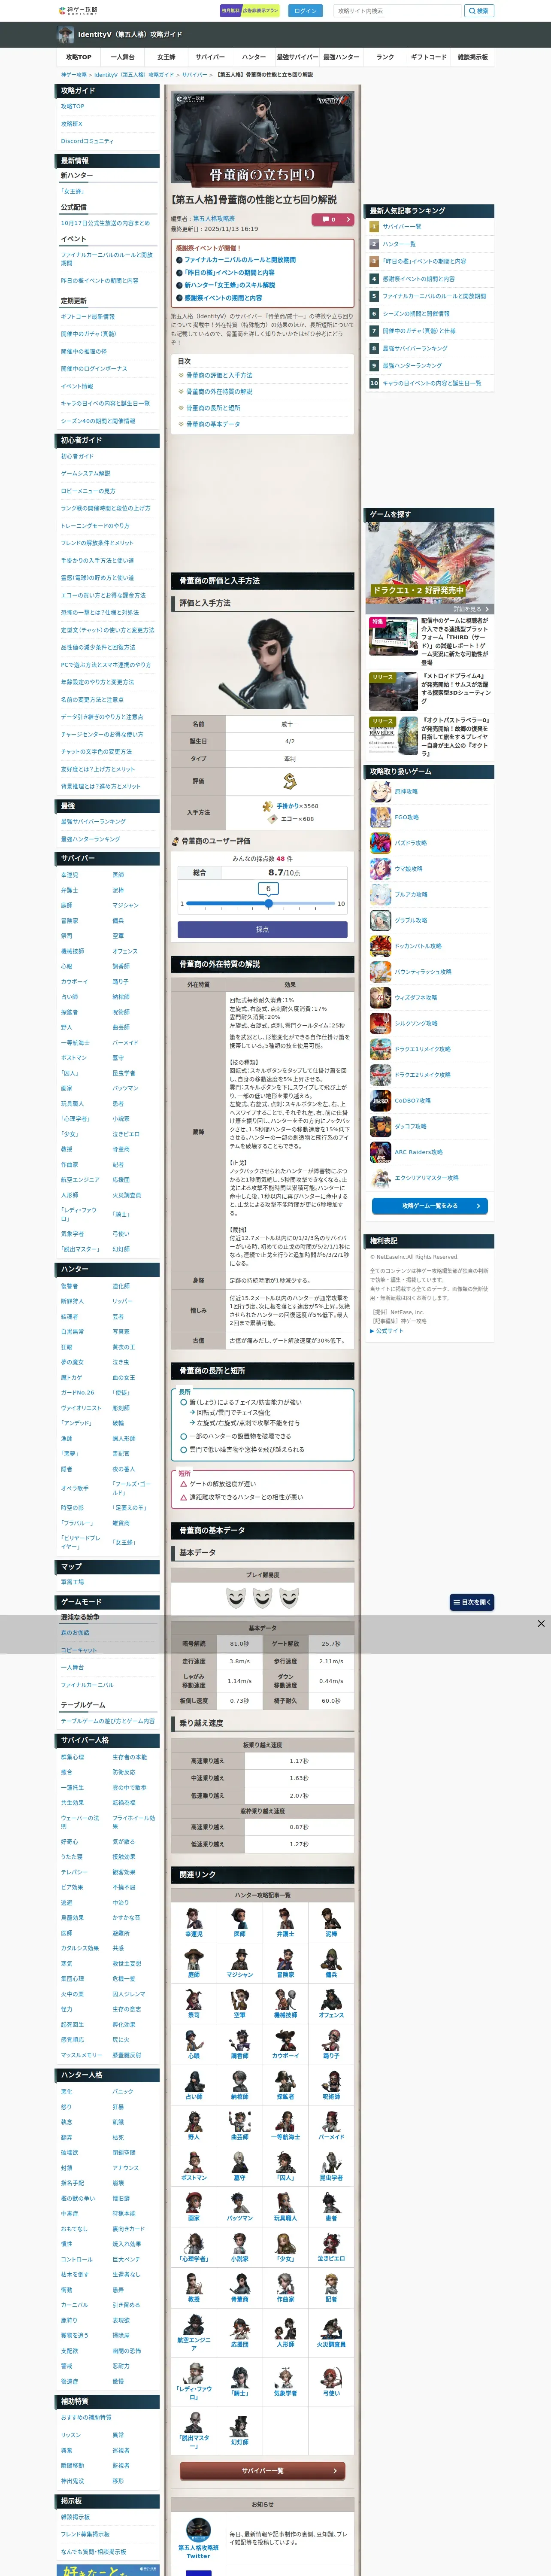This screenshot has width=551, height=2576.
Task: Open the ARC Raiders攻略 game icon
Action: pyautogui.click(x=380, y=1152)
